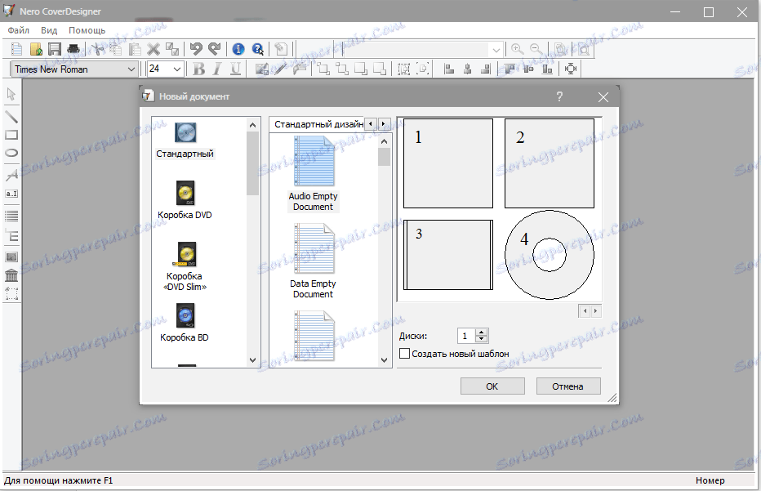Click preview panel 2 (booklet rear)
Screen dimensions: 761x491
(x=550, y=163)
